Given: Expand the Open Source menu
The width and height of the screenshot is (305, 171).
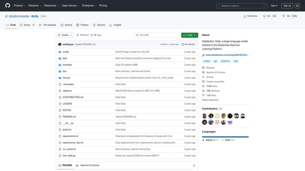Looking at the screenshot, I should (x=70, y=6).
